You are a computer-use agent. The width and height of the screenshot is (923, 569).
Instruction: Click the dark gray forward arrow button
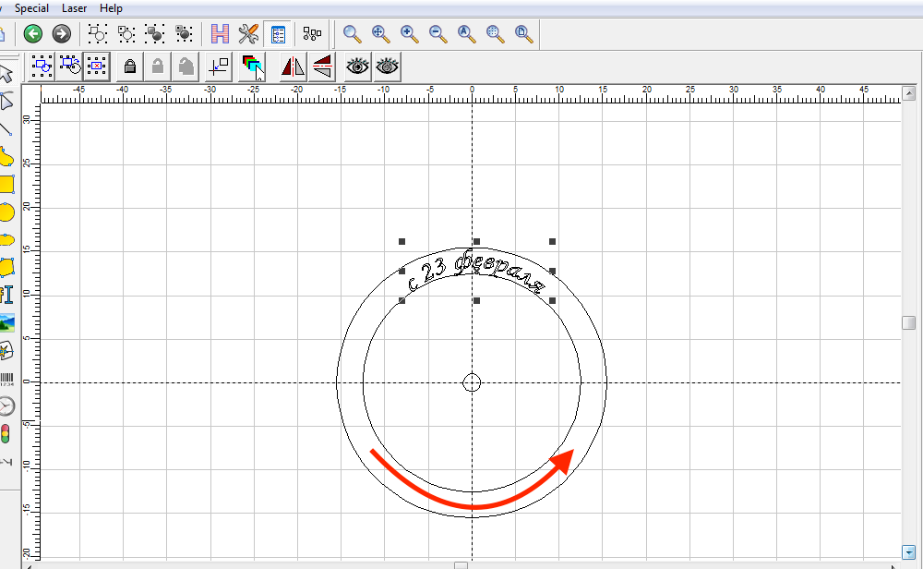point(62,34)
